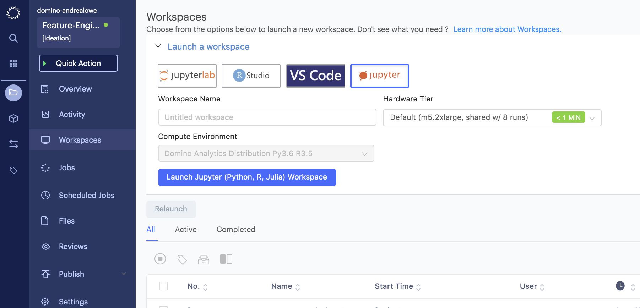Image resolution: width=640 pixels, height=308 pixels.
Task: Click the Files document icon
Action: [x=45, y=221]
